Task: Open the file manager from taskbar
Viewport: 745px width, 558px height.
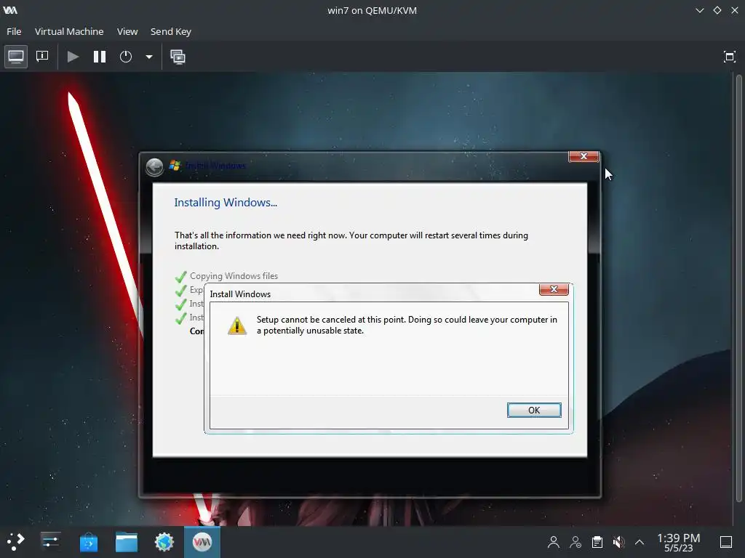Action: pos(127,542)
